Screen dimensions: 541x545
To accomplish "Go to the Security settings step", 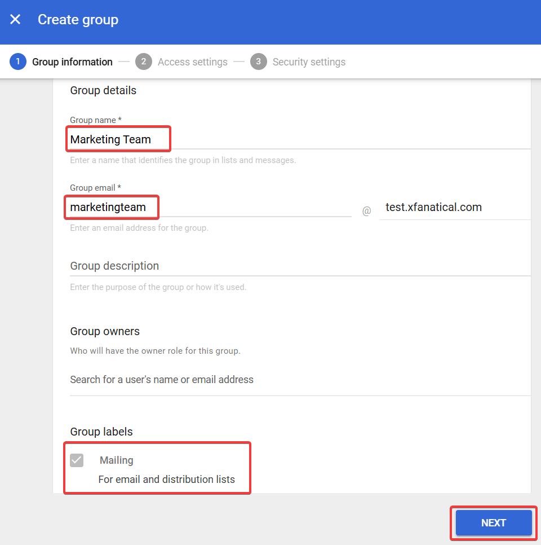I will click(309, 62).
